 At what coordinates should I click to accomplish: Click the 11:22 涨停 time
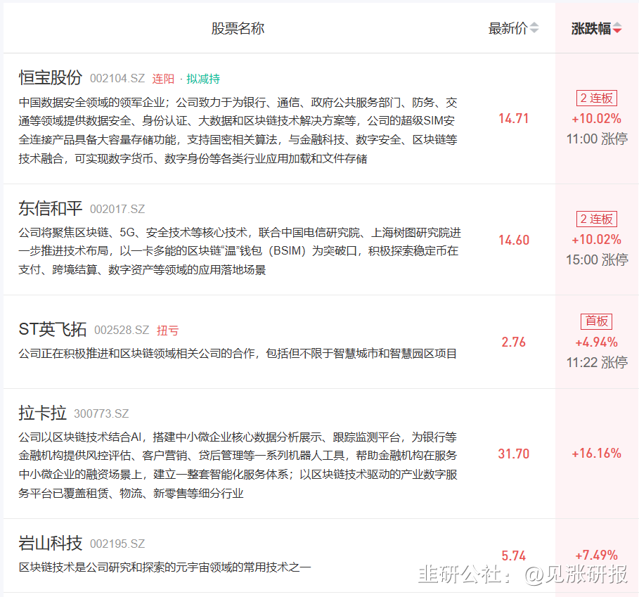point(597,363)
